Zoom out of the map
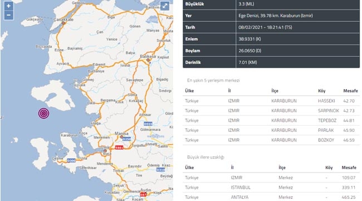This screenshot has height=201, width=362. coord(8,15)
